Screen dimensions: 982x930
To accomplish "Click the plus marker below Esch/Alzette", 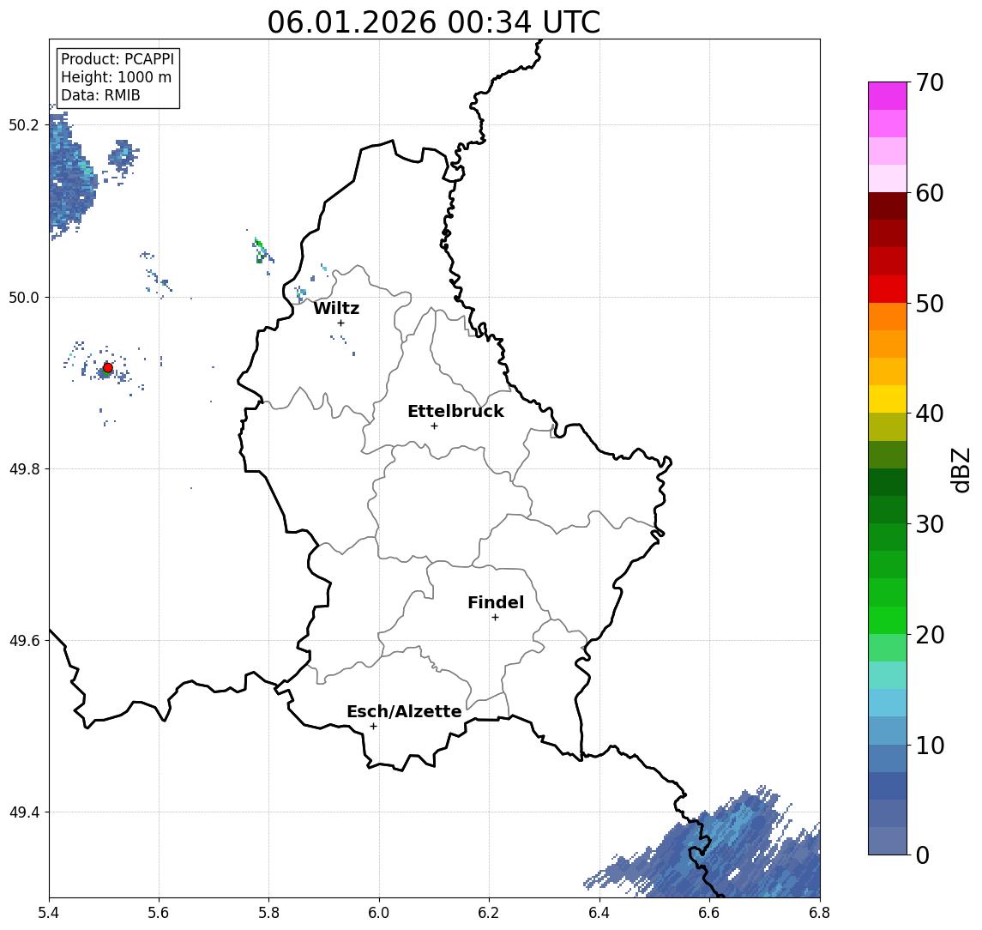I will 373,727.
